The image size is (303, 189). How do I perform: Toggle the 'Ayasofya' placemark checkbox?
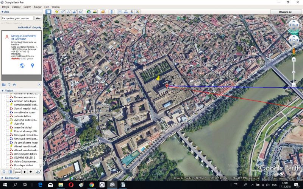pyautogui.click(x=8, y=124)
